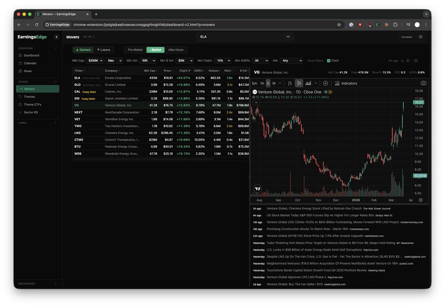
Task: Click the browser address bar URL
Action: coord(144,25)
